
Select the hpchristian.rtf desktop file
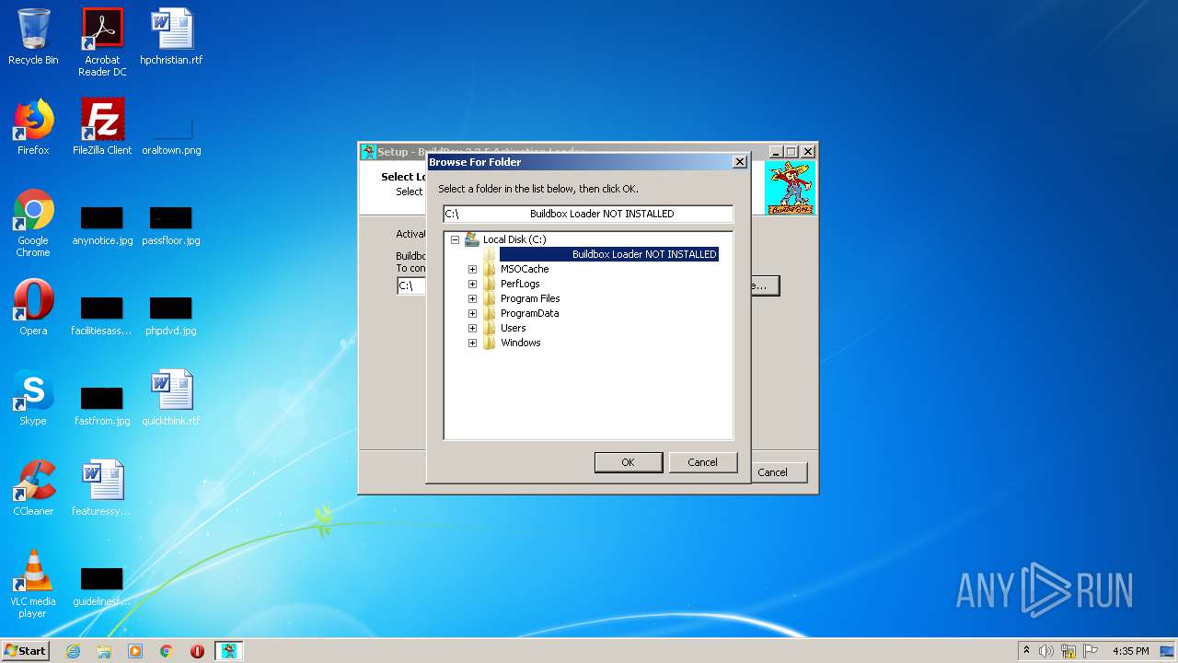[x=171, y=37]
